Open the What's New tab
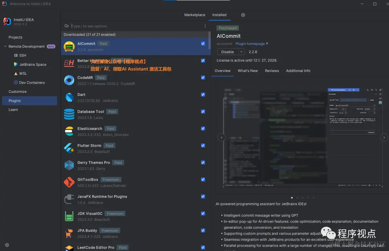389x251 pixels. point(248,71)
